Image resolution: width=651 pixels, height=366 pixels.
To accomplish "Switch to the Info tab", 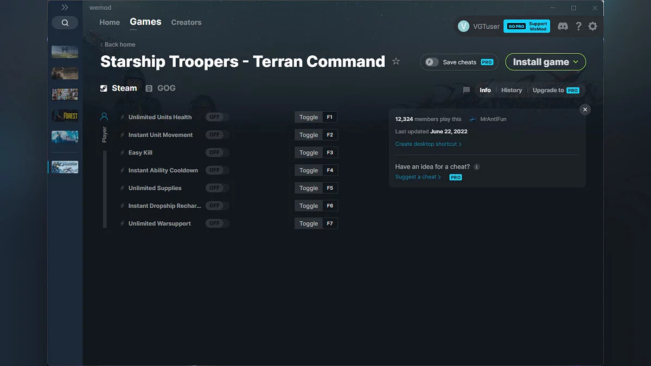I will 485,90.
